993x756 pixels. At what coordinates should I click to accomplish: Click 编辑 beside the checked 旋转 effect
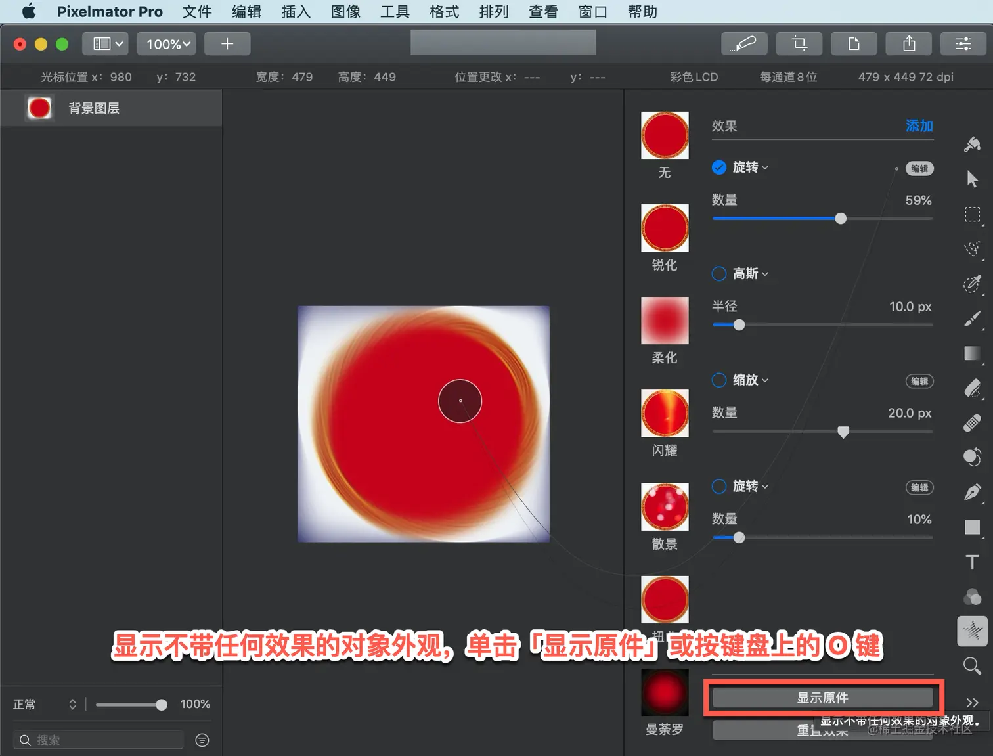(919, 169)
